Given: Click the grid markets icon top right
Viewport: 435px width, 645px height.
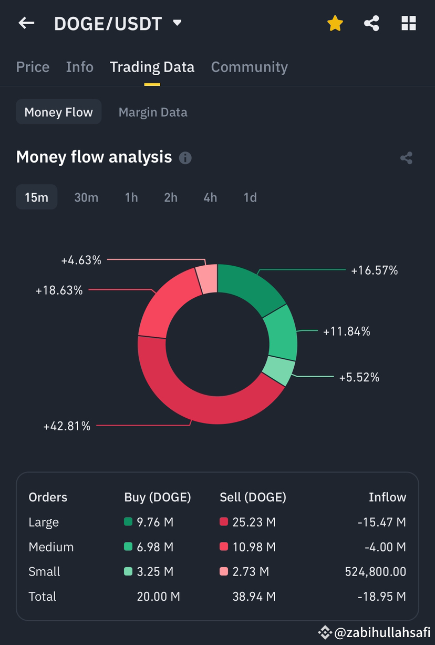Looking at the screenshot, I should tap(408, 23).
